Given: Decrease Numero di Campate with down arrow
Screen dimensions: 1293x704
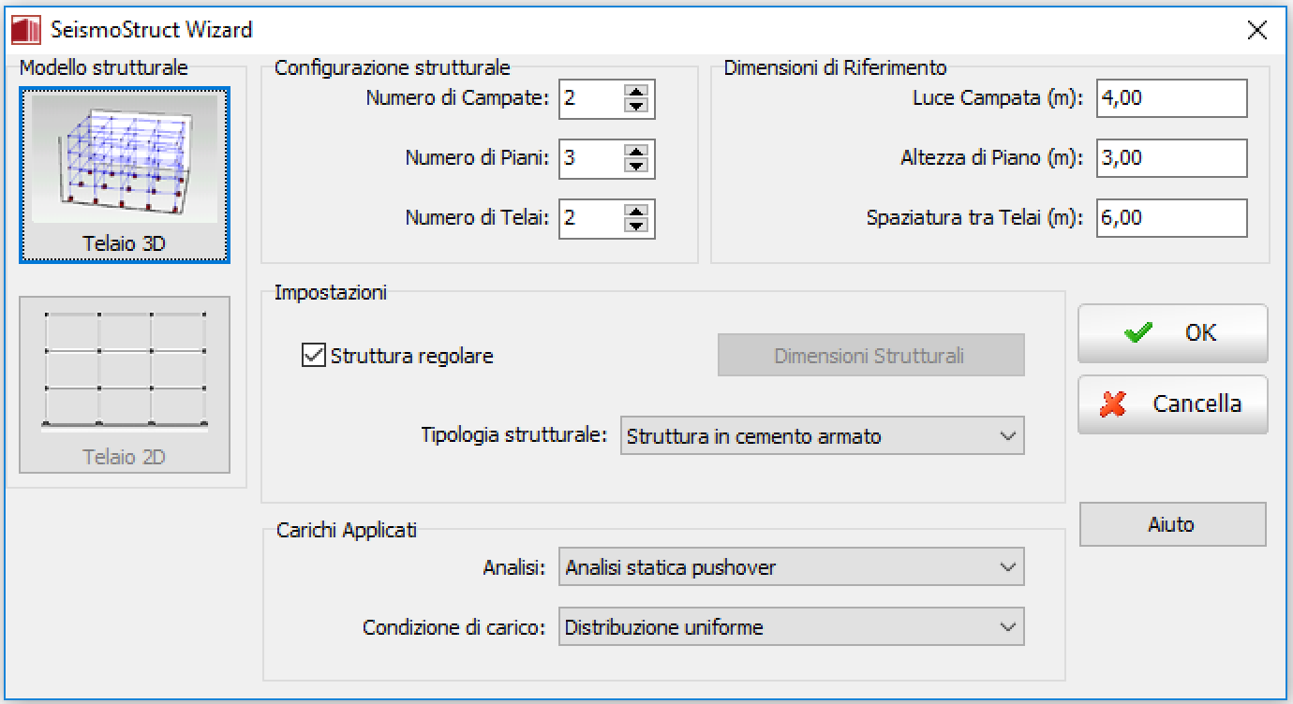Looking at the screenshot, I should tap(636, 106).
